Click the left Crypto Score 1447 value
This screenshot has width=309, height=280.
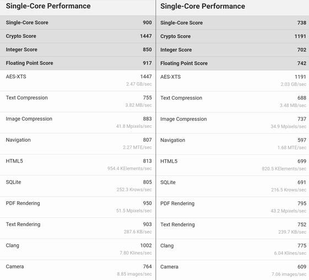pos(146,36)
